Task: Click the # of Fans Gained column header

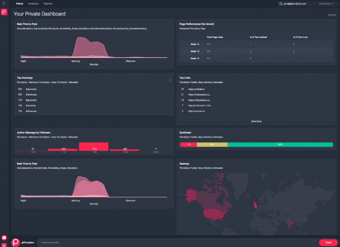Action: click(258, 37)
